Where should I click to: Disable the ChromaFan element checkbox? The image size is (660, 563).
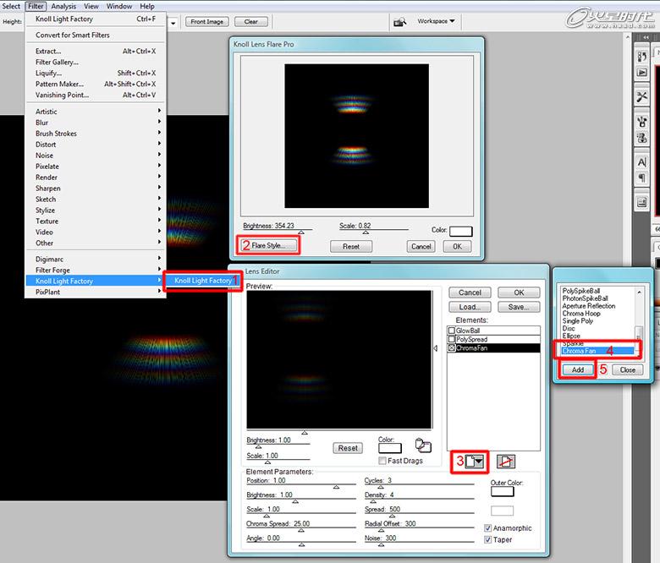pyautogui.click(x=452, y=348)
